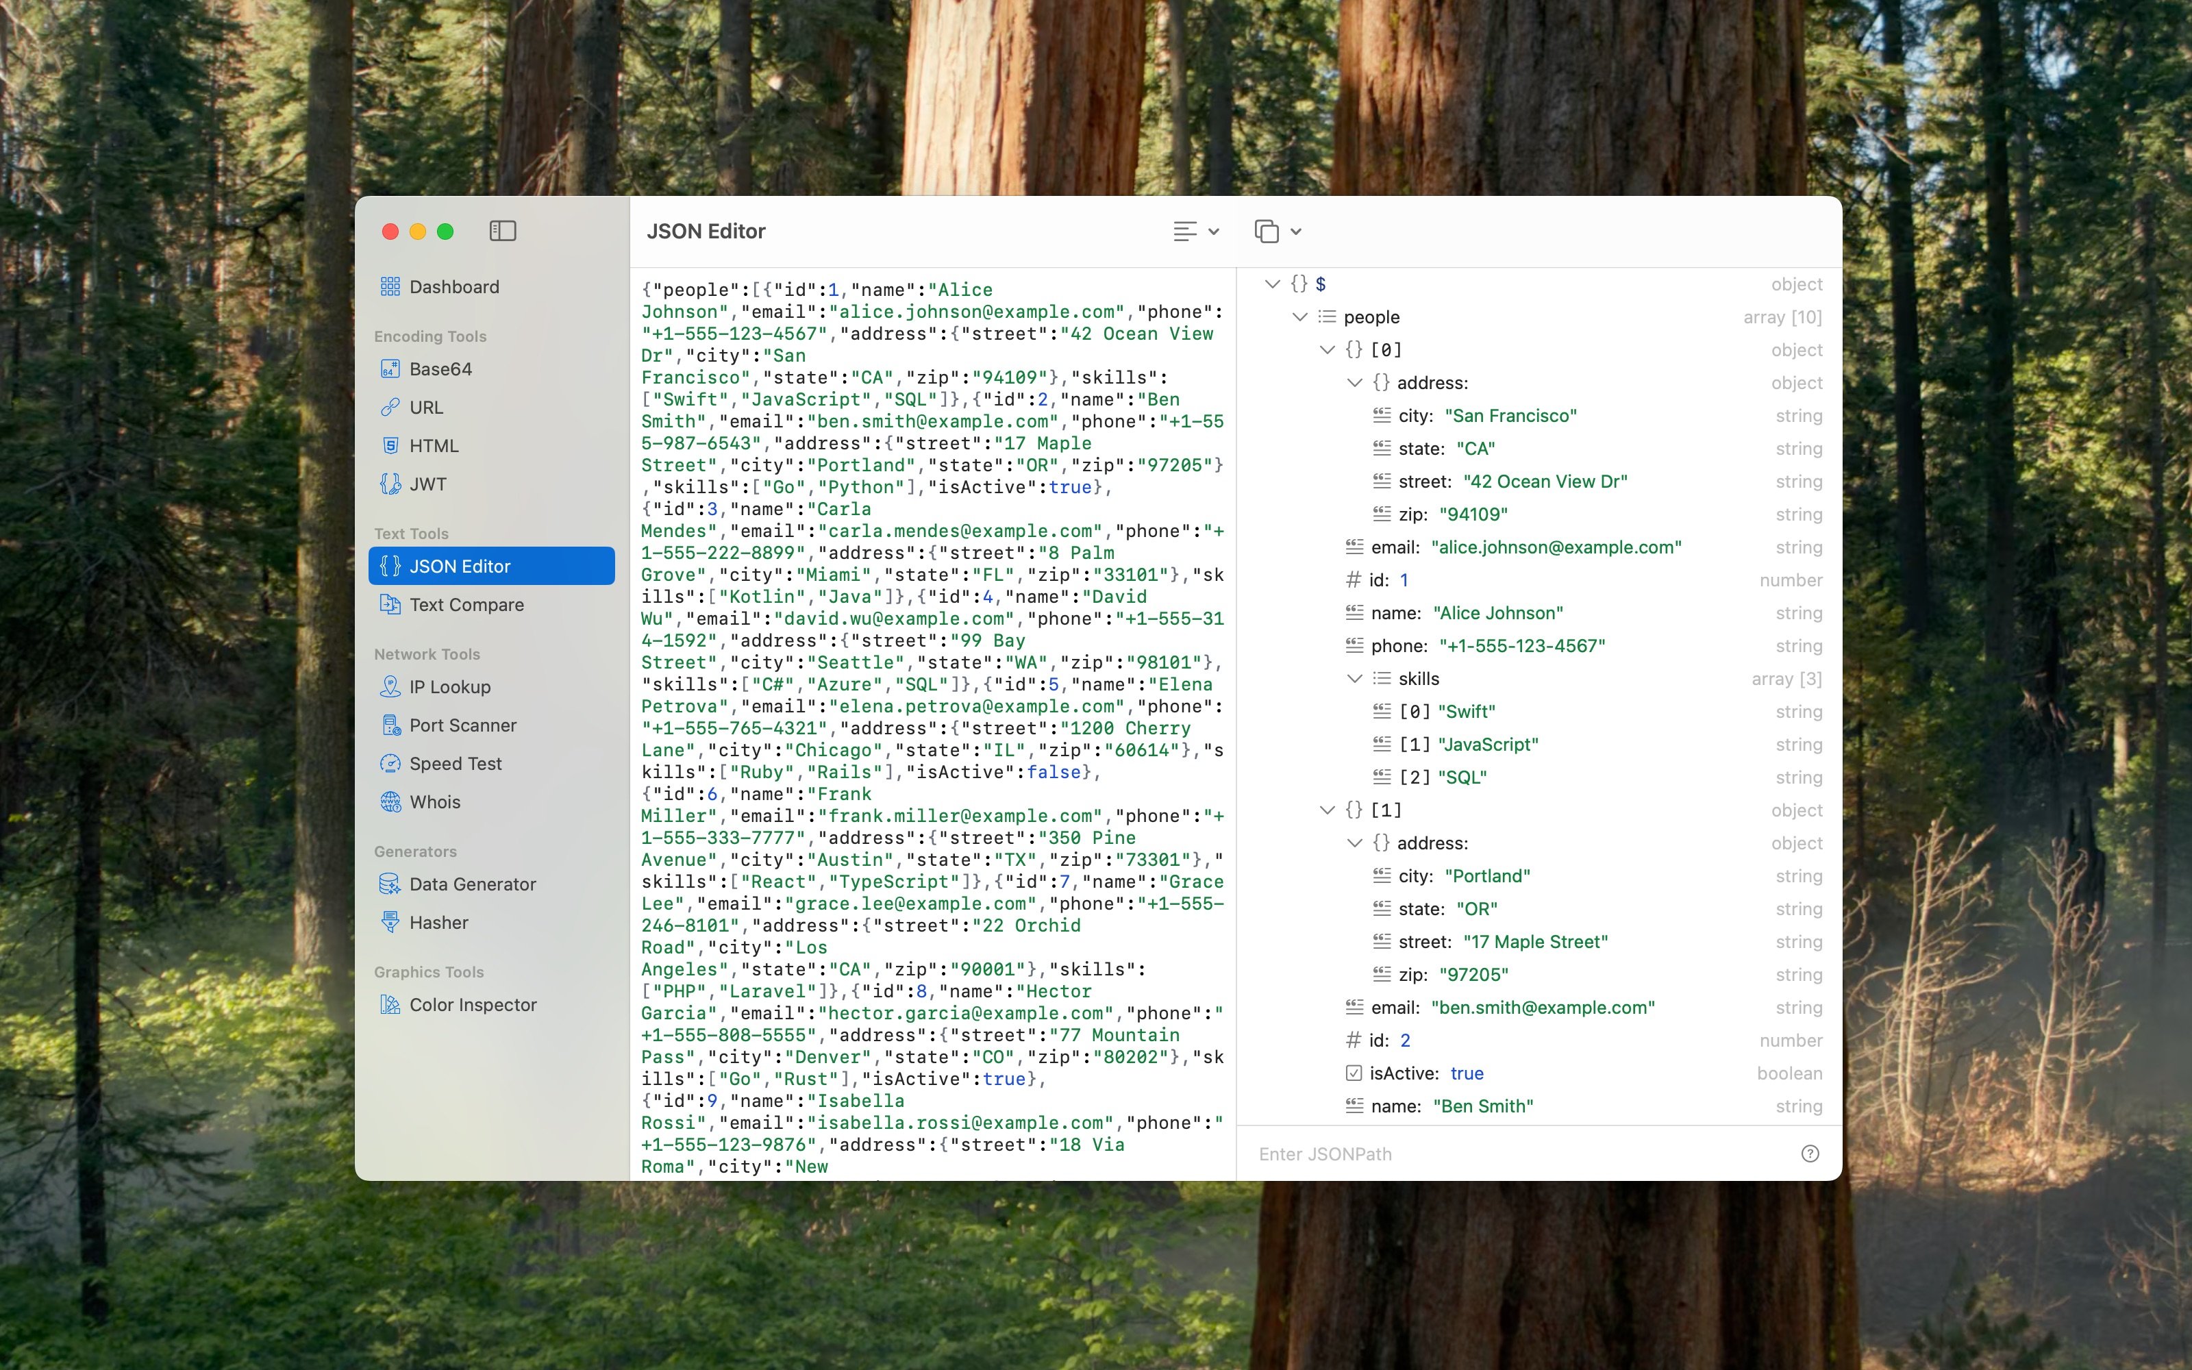Open the Speed Test tool
This screenshot has height=1370, width=2192.
pyautogui.click(x=455, y=764)
